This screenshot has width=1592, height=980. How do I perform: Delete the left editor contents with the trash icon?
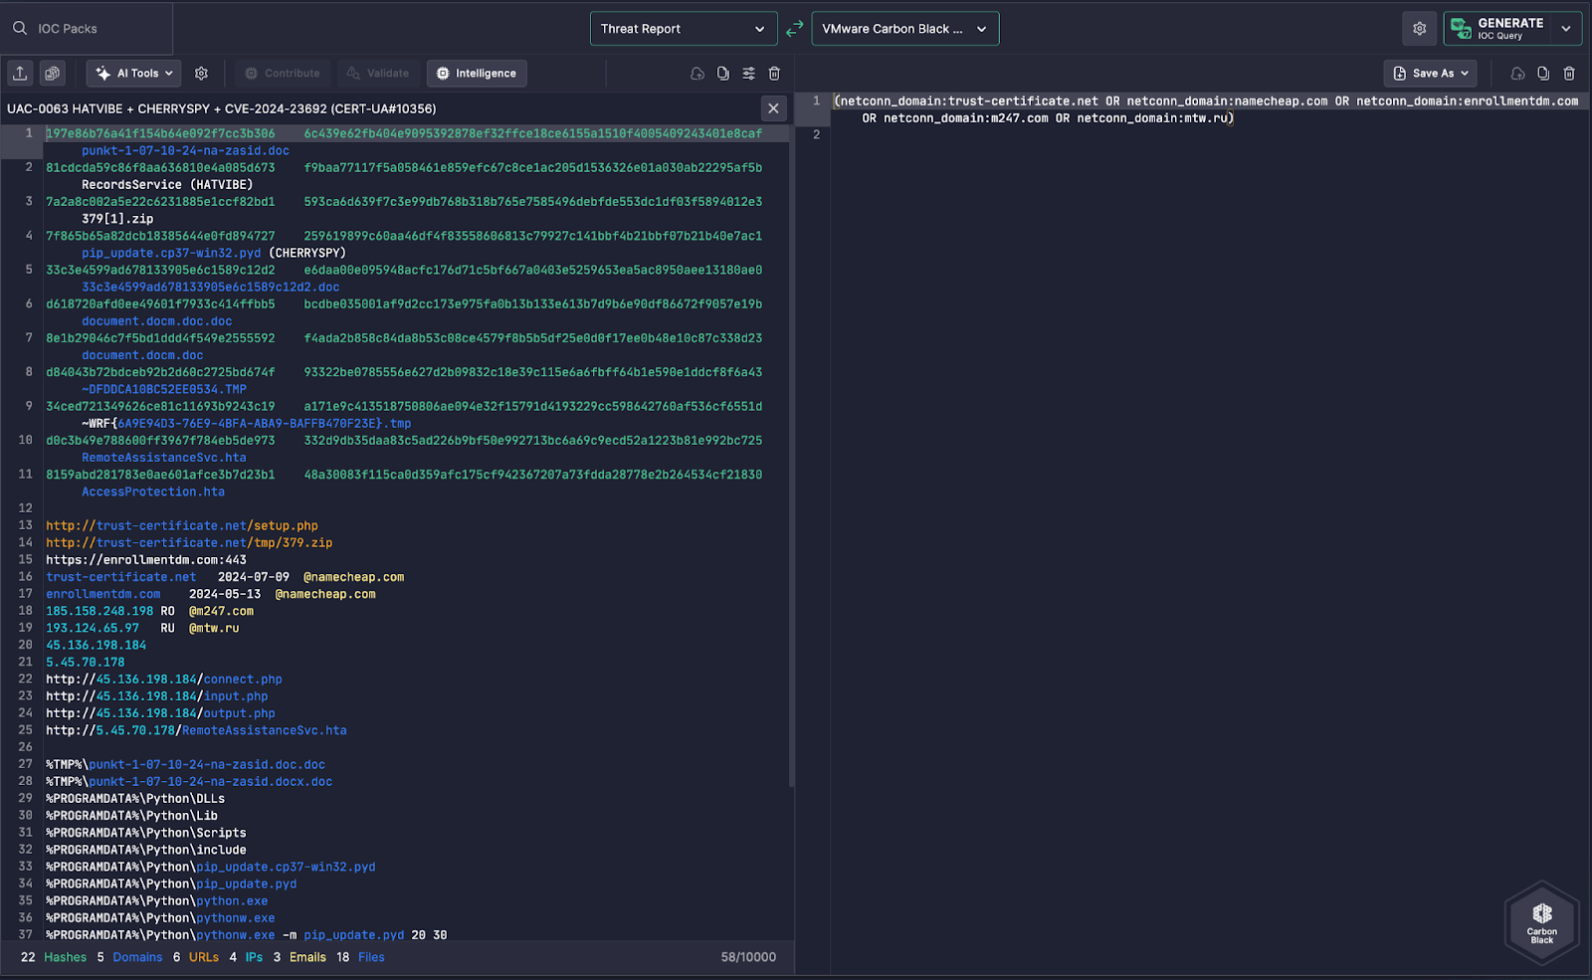pos(774,73)
